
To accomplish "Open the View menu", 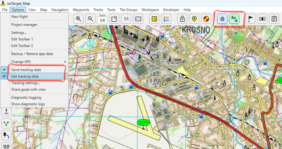I will tap(32, 10).
